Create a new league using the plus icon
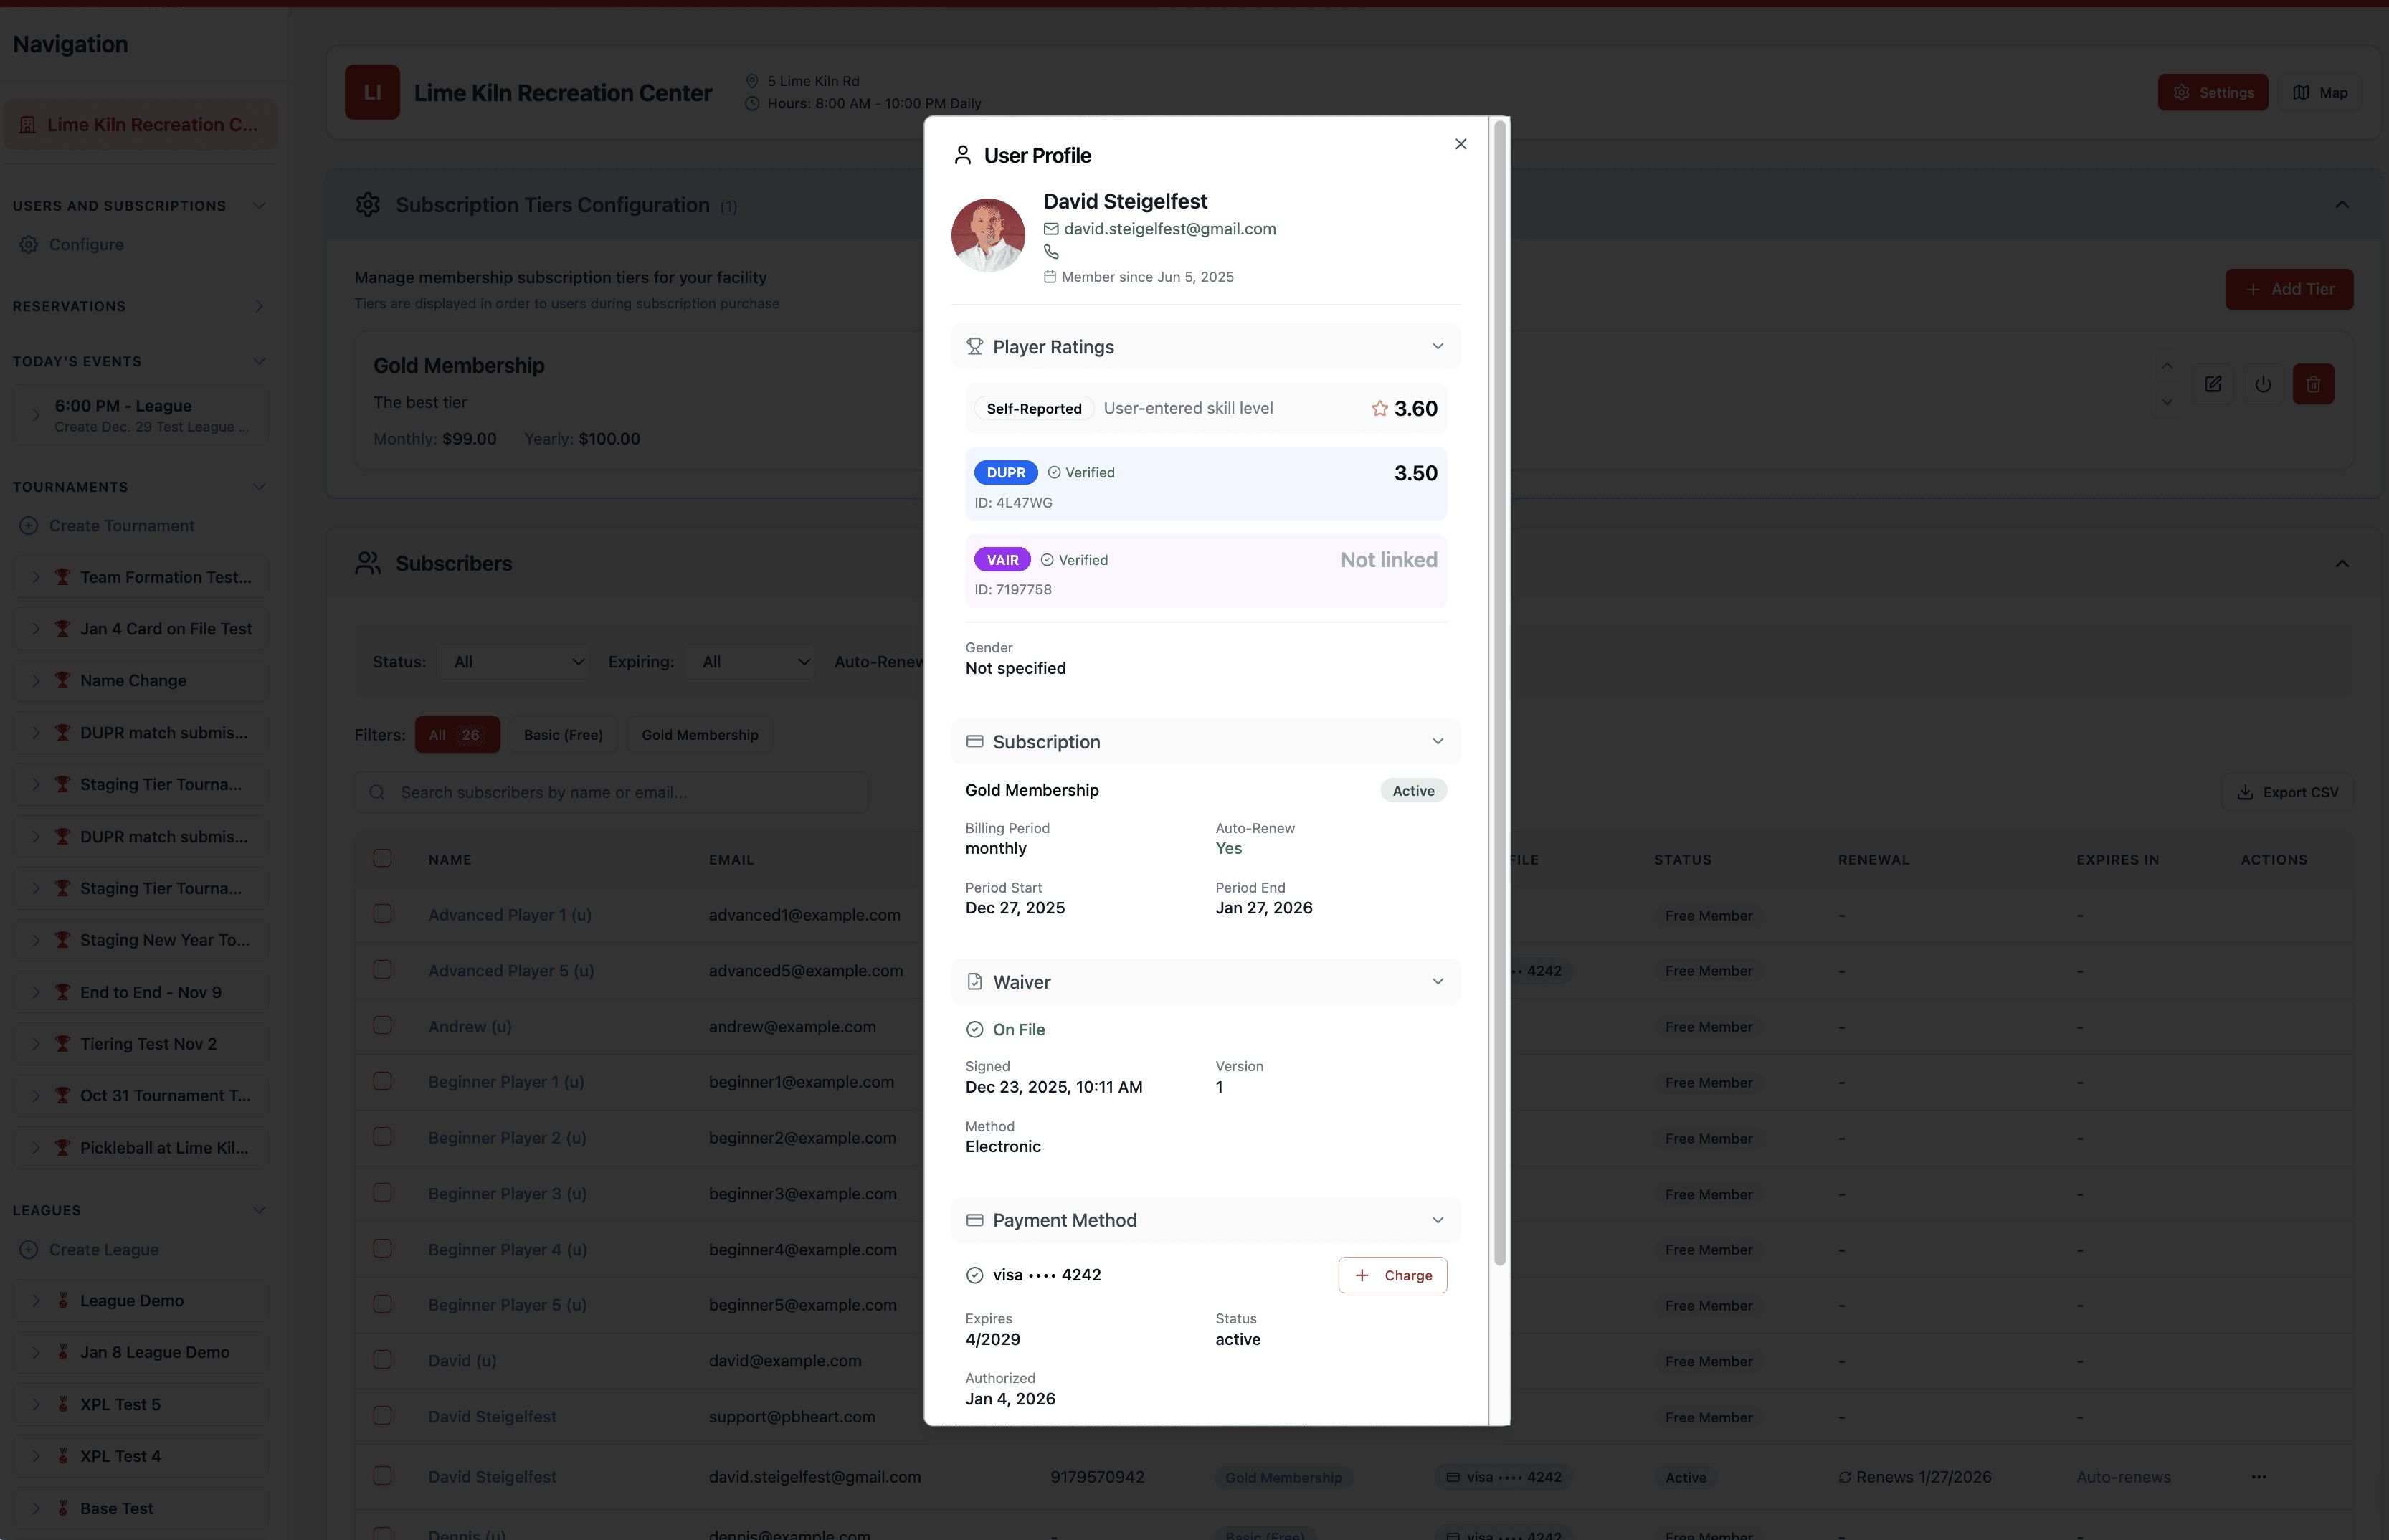 point(28,1248)
